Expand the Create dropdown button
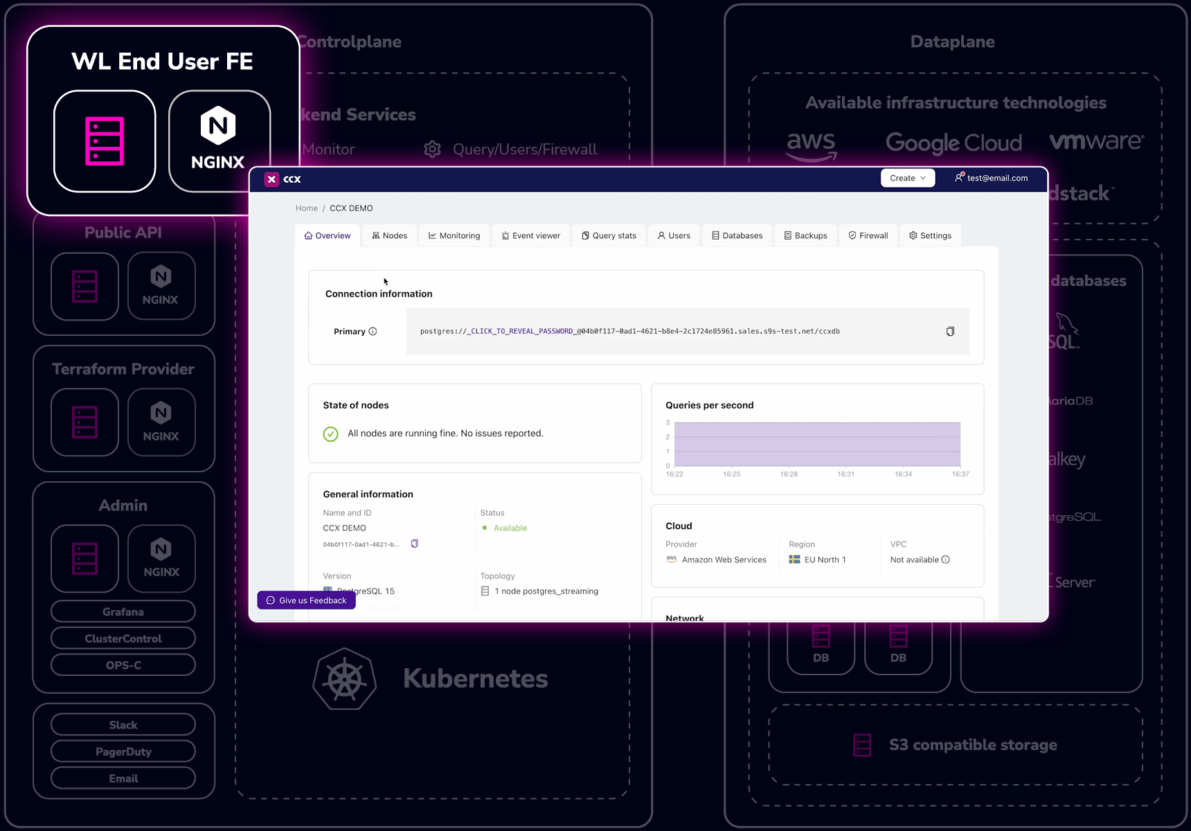 point(908,178)
